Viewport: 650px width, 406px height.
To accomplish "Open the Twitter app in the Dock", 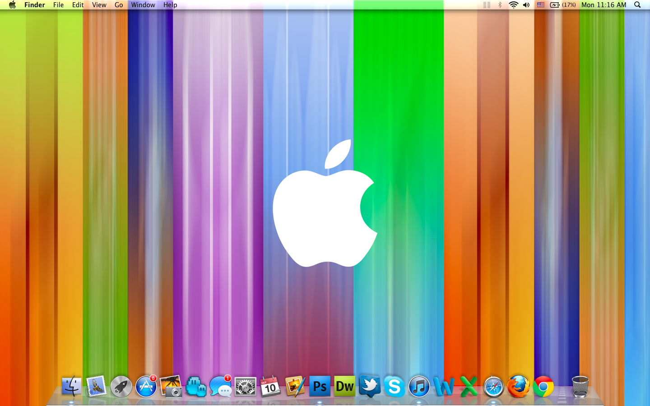I will point(369,387).
